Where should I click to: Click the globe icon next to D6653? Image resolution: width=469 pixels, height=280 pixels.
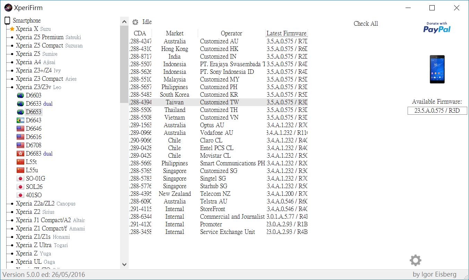[20, 112]
